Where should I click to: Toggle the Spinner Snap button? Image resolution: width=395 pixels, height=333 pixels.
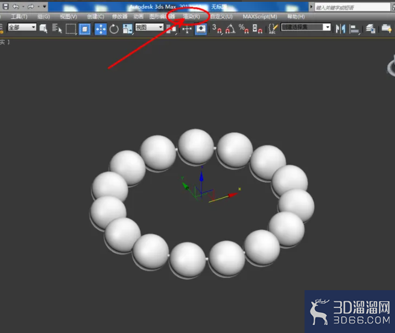pos(258,29)
